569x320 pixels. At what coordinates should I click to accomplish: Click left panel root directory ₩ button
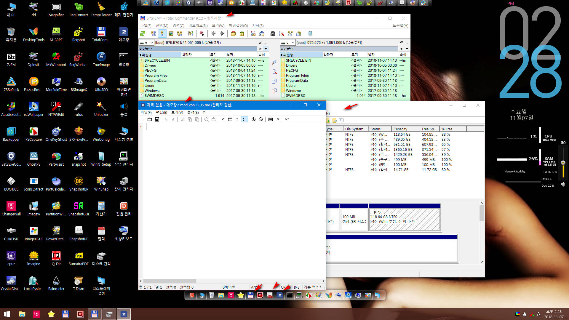[260, 43]
